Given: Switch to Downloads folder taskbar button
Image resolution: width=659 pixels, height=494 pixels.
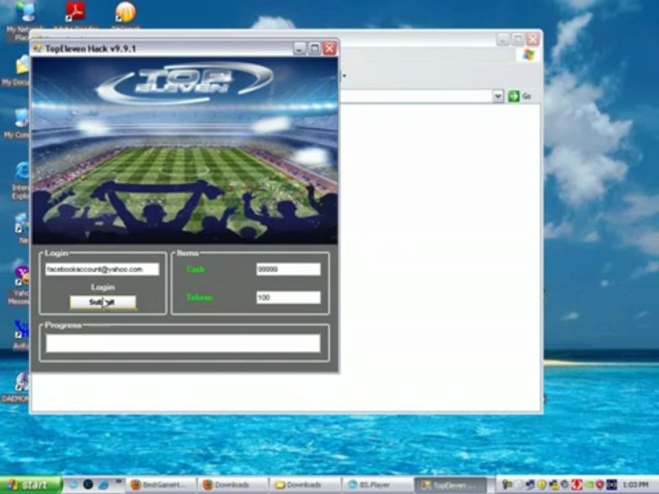Looking at the screenshot, I should click(x=305, y=485).
